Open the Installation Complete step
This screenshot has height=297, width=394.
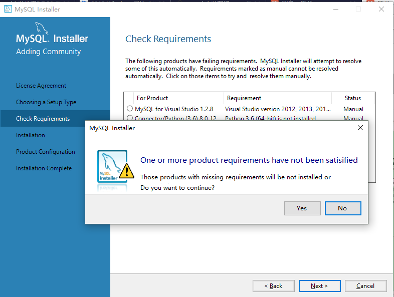click(44, 168)
